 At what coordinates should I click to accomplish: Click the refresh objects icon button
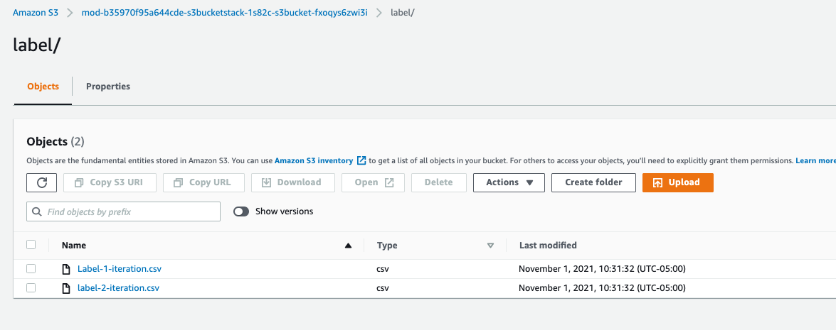41,182
